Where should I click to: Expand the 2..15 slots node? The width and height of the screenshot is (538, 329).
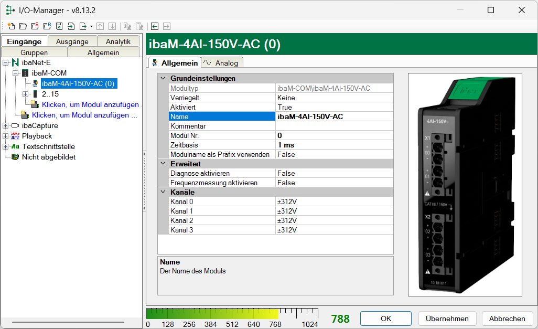click(25, 94)
